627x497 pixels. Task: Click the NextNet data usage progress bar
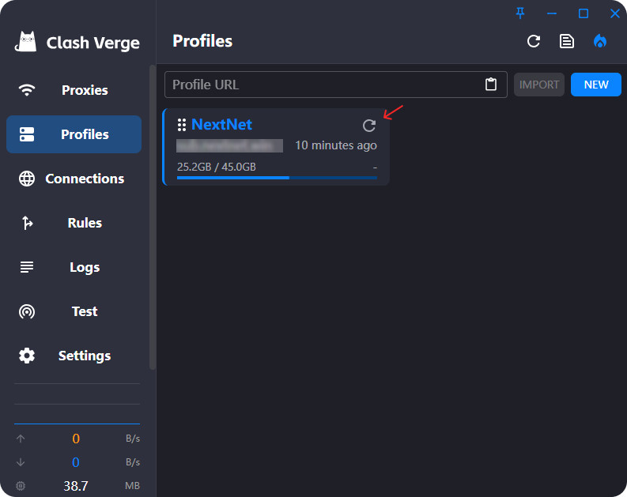[277, 178]
